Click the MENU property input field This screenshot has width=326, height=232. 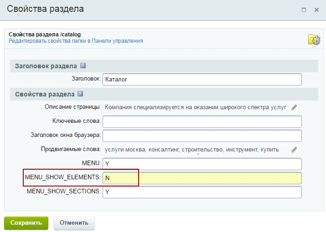[x=202, y=164]
